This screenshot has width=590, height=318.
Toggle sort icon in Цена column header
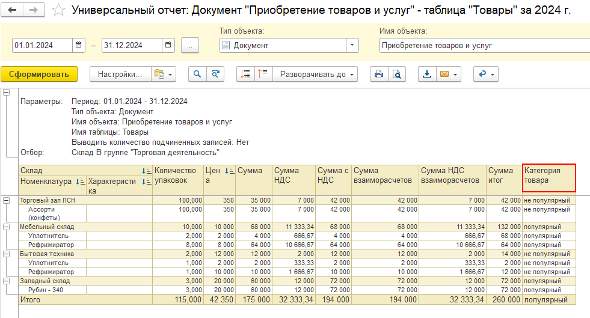pyautogui.click(x=229, y=171)
